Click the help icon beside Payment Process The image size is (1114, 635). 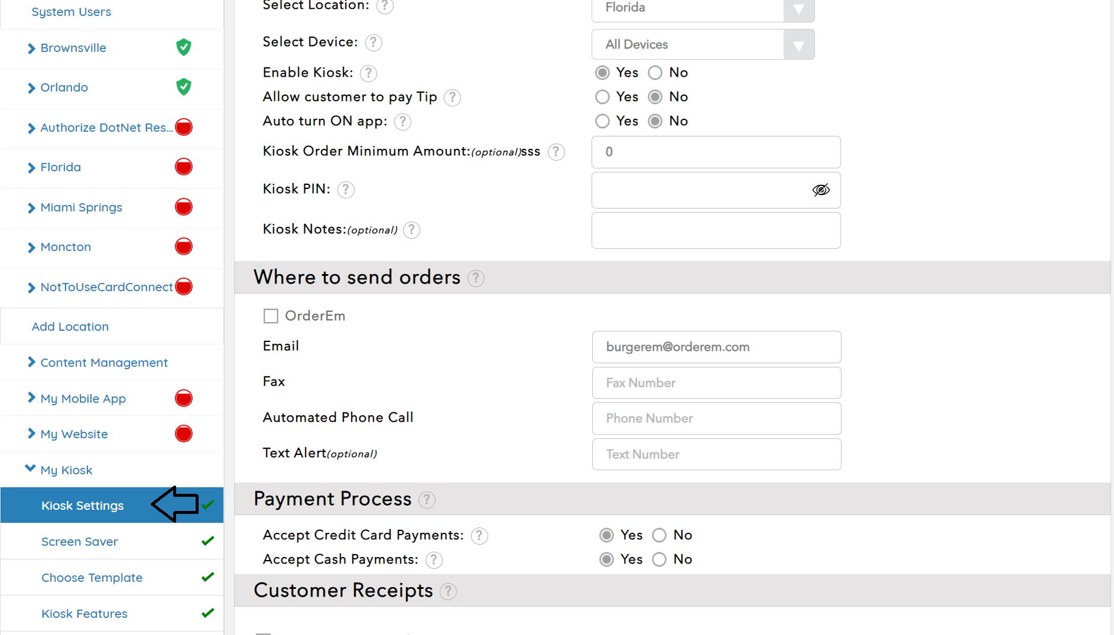[x=427, y=500]
